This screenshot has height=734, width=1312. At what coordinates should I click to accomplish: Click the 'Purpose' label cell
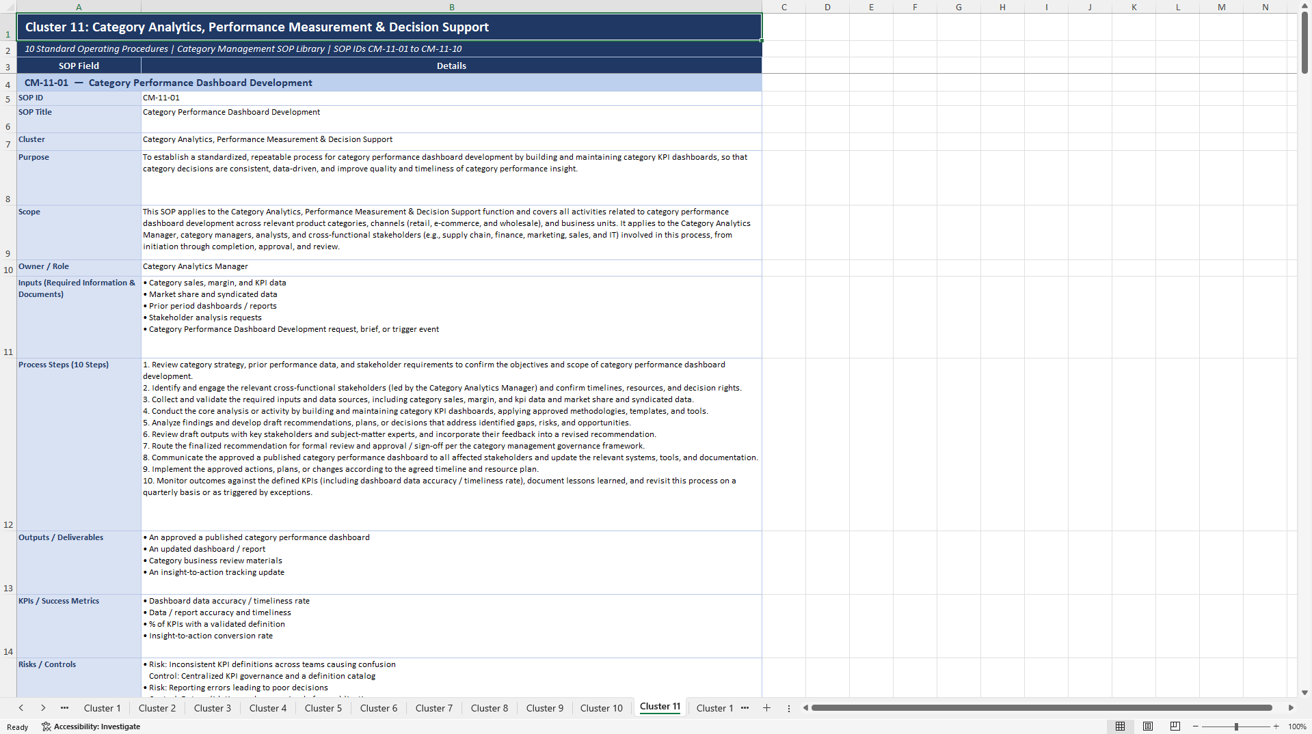pyautogui.click(x=79, y=178)
